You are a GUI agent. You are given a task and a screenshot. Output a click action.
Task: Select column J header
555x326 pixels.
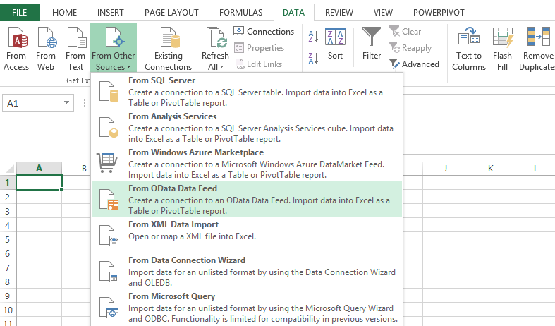coord(445,168)
